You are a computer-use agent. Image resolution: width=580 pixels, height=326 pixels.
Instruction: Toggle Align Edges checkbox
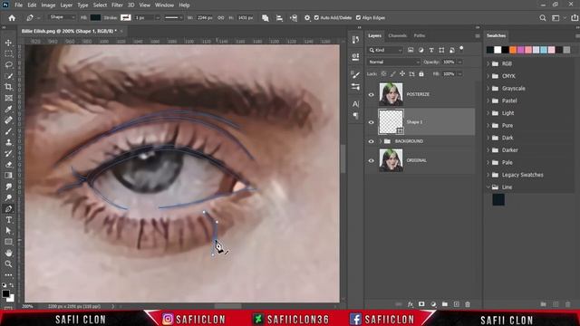pyautogui.click(x=358, y=18)
